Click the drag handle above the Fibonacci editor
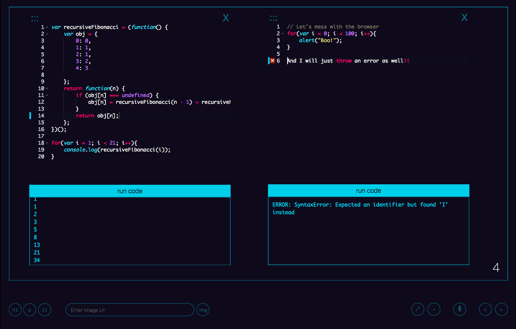 pyautogui.click(x=34, y=18)
